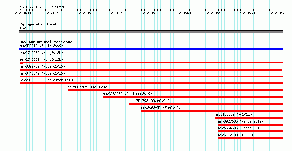Click the red bar of nsv2819886

click(x=151, y=83)
